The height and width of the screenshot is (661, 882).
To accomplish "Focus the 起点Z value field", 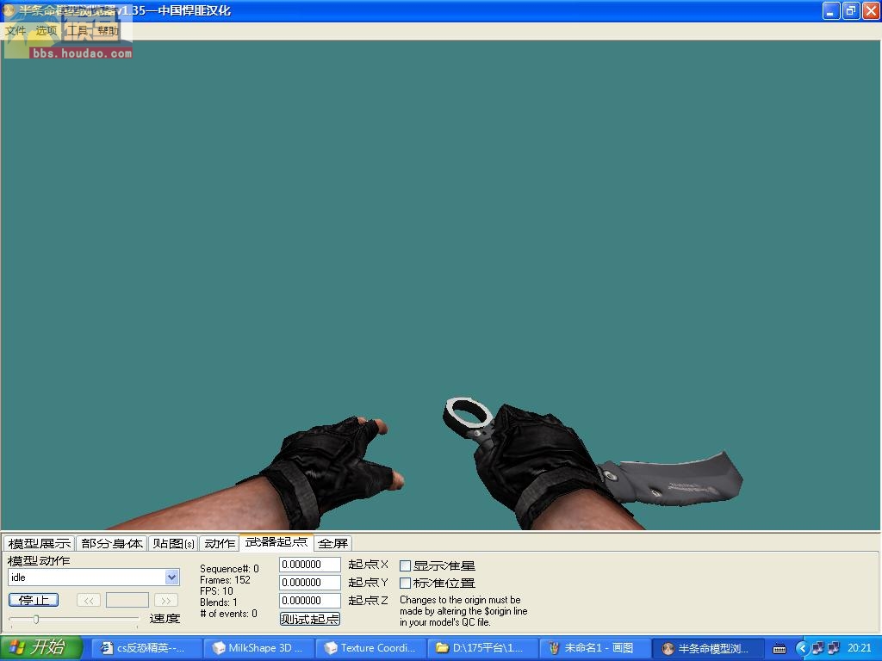I will coord(310,600).
